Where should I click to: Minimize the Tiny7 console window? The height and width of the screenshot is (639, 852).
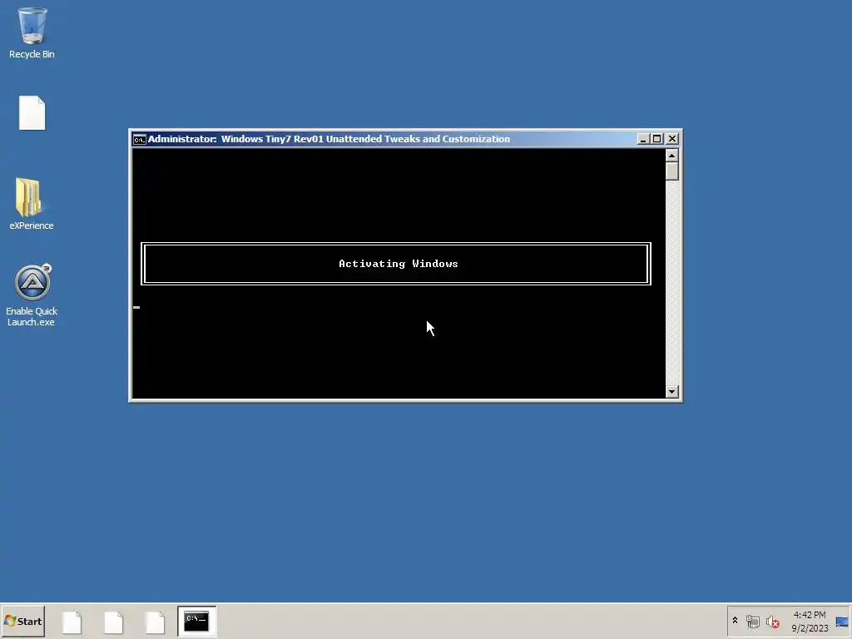tap(643, 139)
